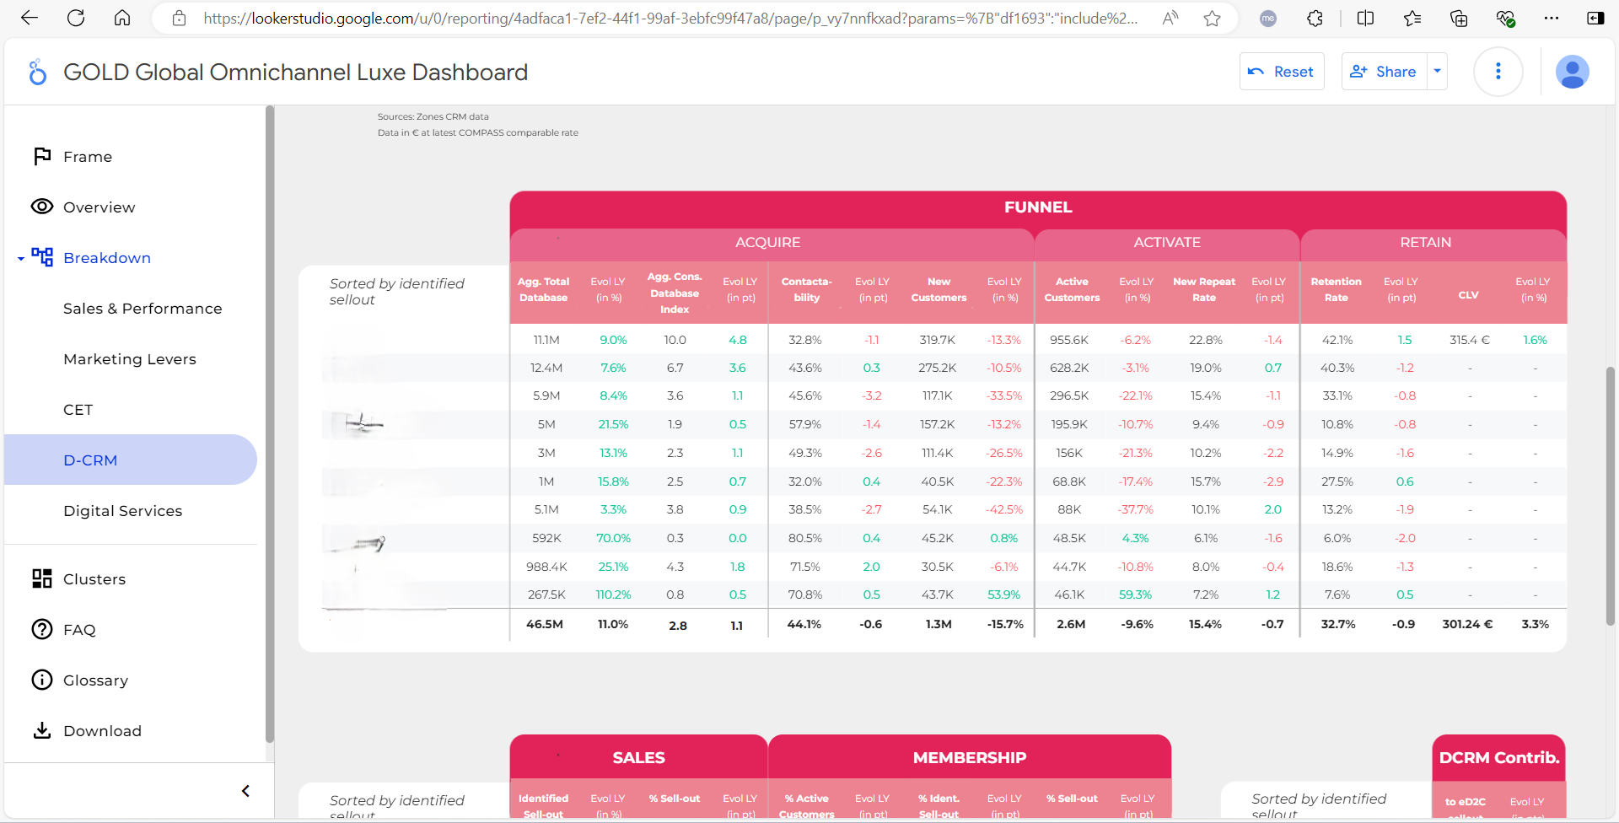Screen dimensions: 1619x823
Task: Click the Overview eye icon
Action: (x=42, y=207)
